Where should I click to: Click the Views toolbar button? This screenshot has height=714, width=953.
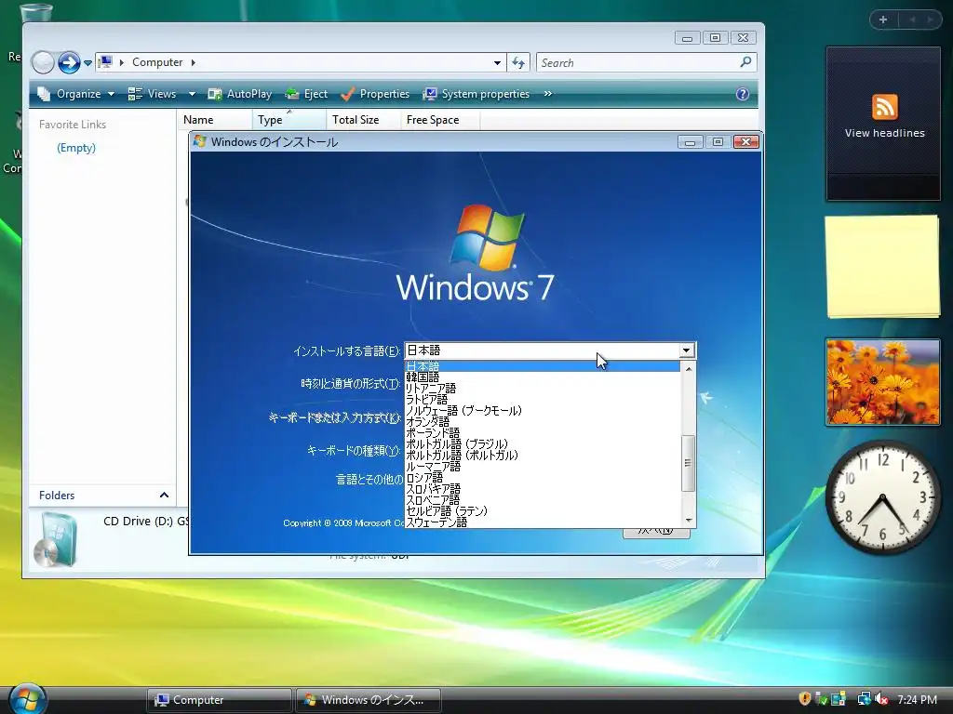coord(153,94)
